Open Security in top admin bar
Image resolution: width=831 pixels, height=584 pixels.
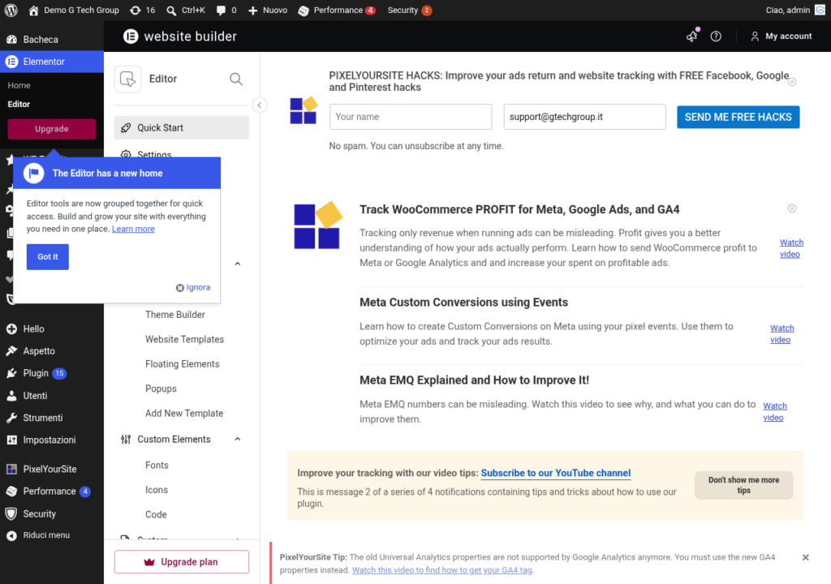coord(409,10)
